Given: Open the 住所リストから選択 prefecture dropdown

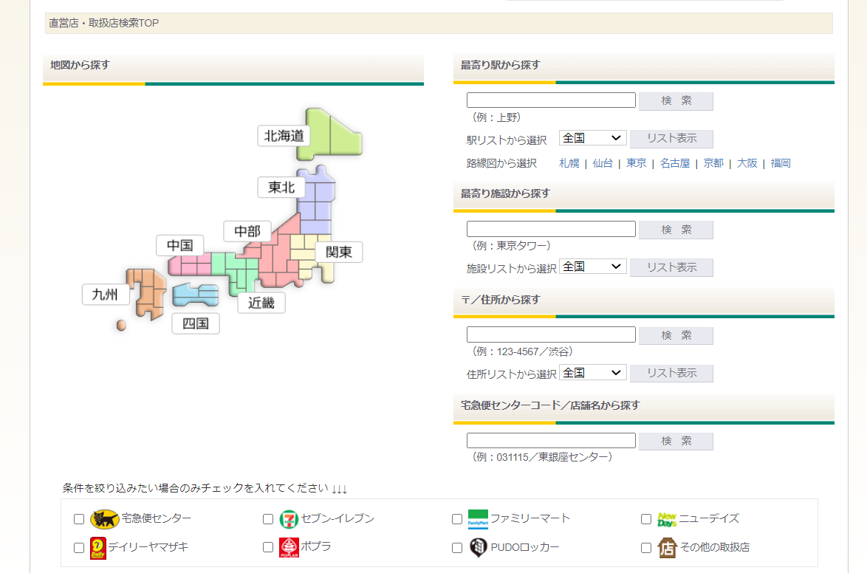Looking at the screenshot, I should pyautogui.click(x=592, y=372).
